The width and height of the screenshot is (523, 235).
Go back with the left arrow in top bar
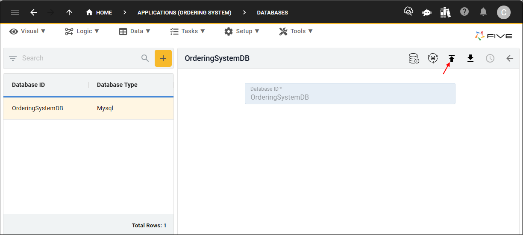click(x=34, y=12)
